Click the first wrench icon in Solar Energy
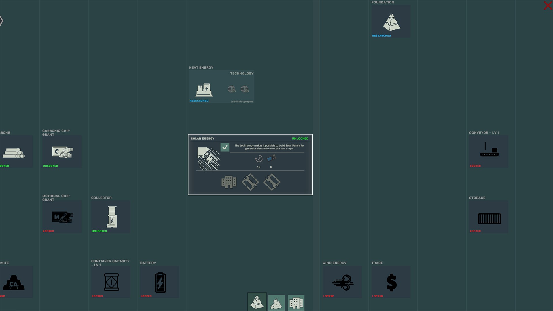This screenshot has height=311, width=553. pyautogui.click(x=250, y=182)
